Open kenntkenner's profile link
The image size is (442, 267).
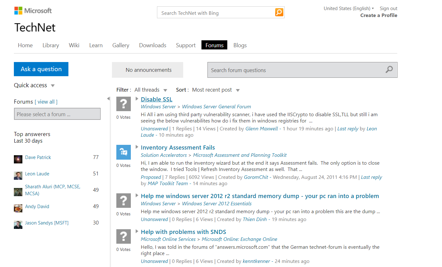click(257, 261)
